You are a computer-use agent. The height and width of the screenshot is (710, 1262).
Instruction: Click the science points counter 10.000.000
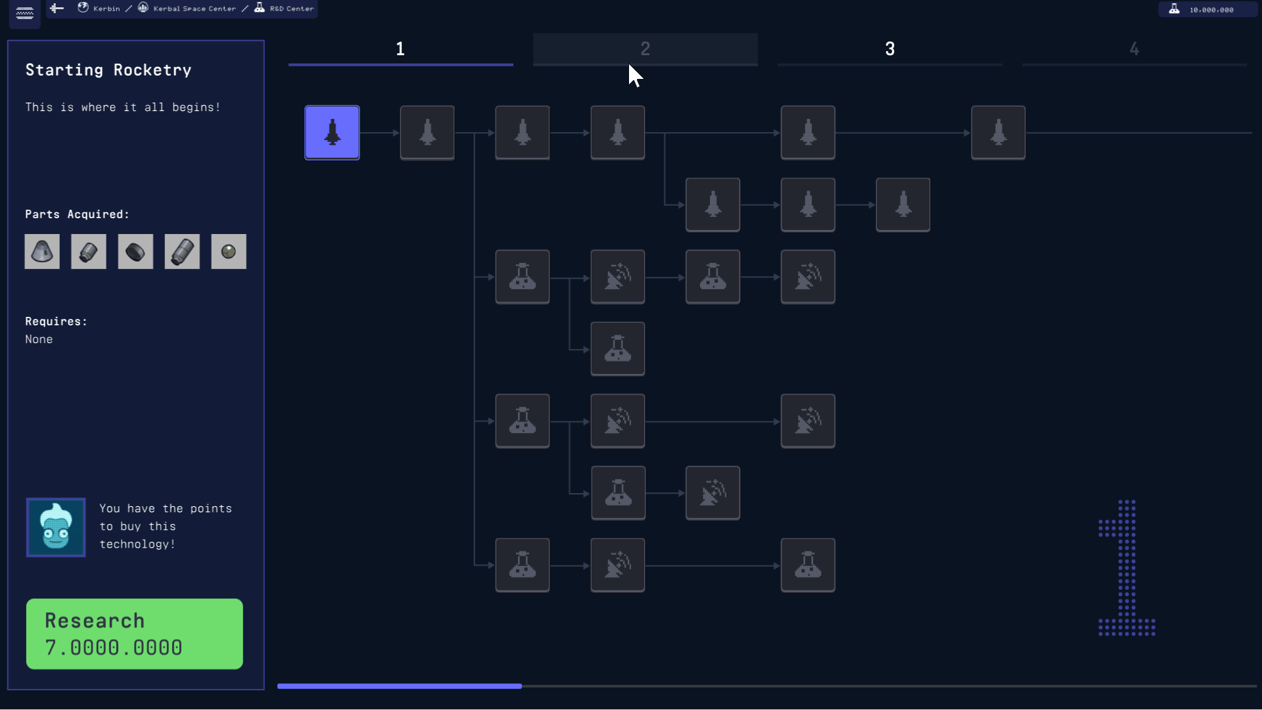[x=1207, y=9]
